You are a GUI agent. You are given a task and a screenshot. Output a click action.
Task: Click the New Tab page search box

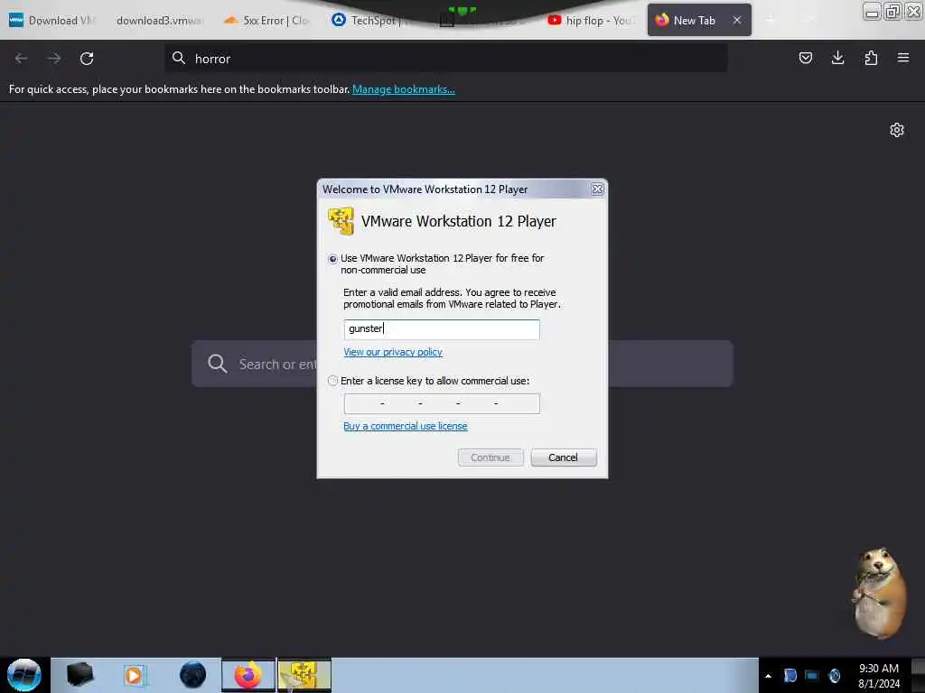[462, 364]
